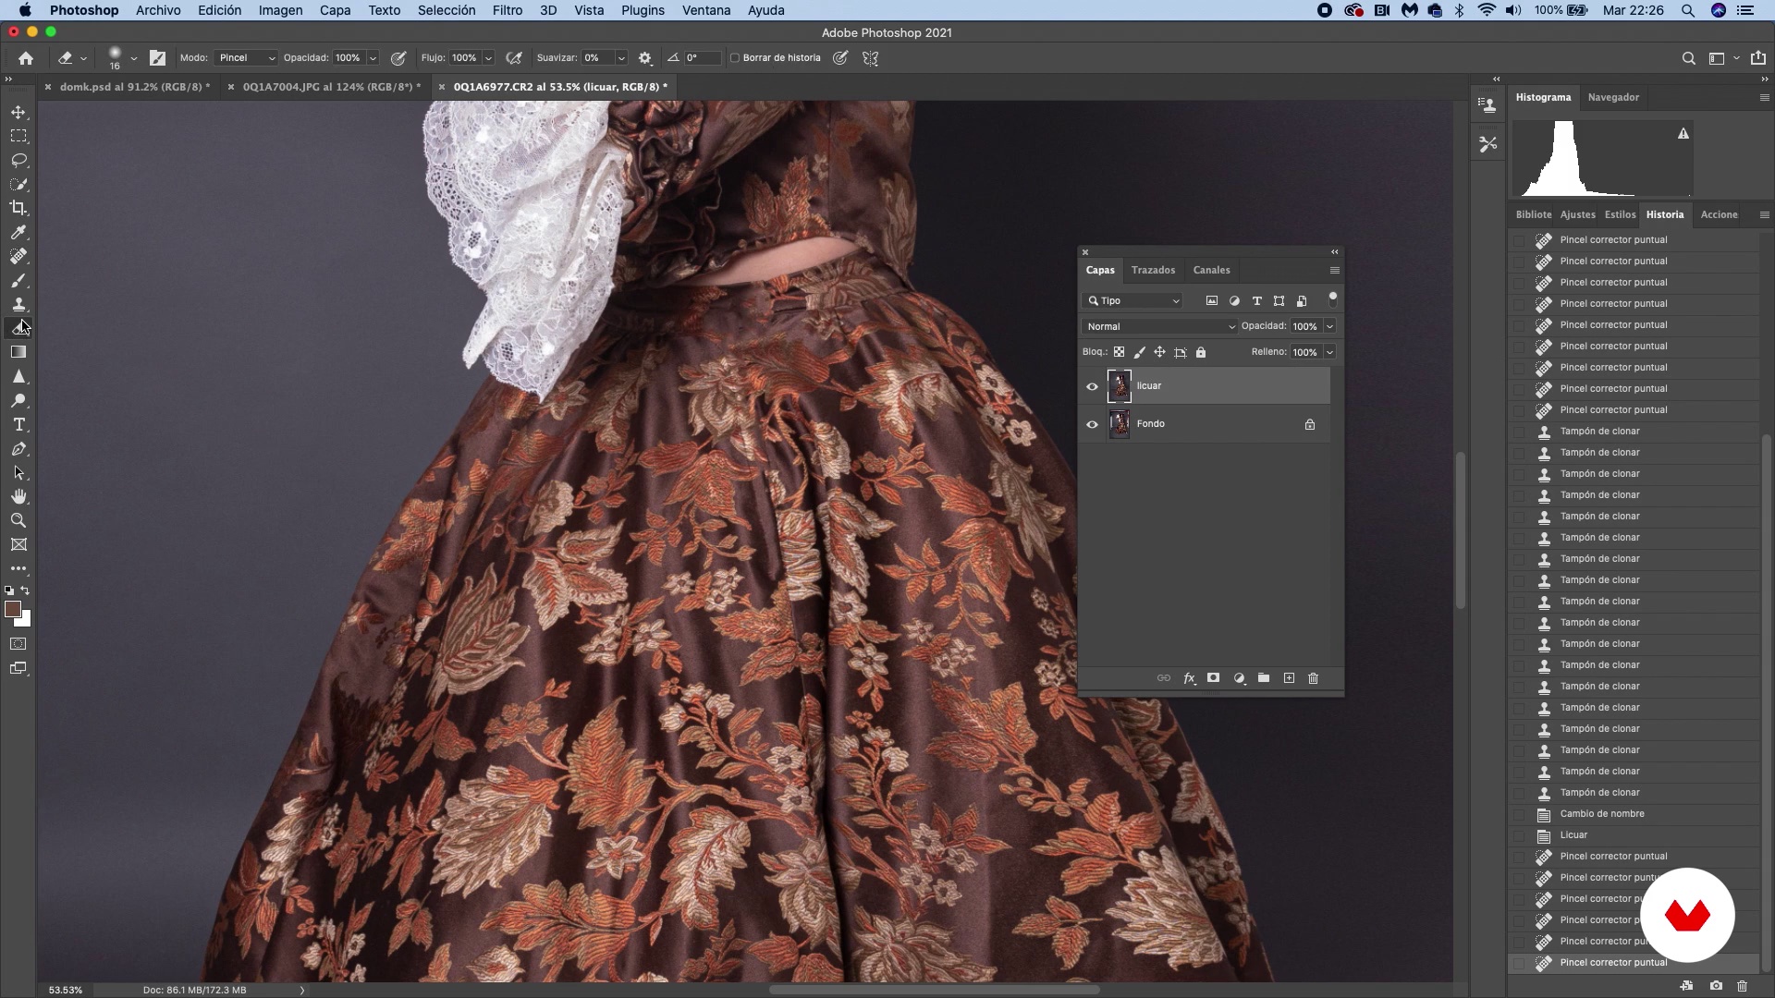1775x998 pixels.
Task: Create a new group folder icon
Action: pos(1264,678)
